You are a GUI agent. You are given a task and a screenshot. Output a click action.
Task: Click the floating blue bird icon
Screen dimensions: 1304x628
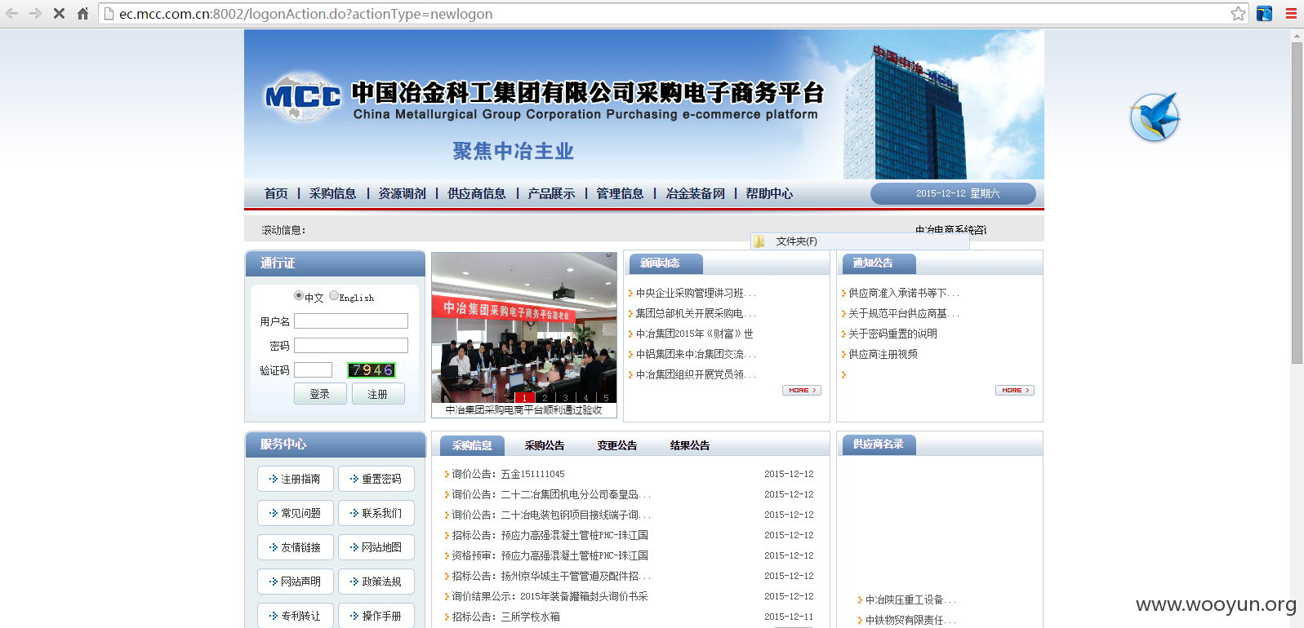coord(1155,117)
